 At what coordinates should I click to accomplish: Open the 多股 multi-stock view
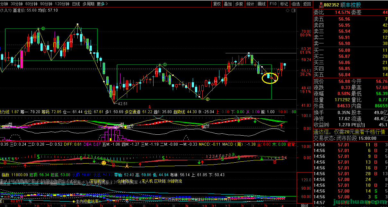[239, 4]
